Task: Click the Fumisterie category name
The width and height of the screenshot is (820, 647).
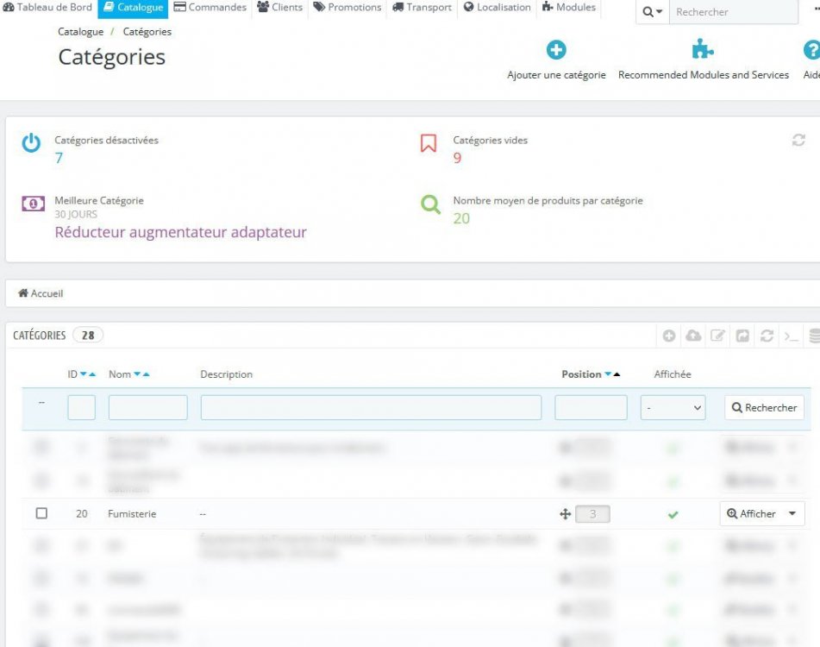Action: pyautogui.click(x=132, y=514)
